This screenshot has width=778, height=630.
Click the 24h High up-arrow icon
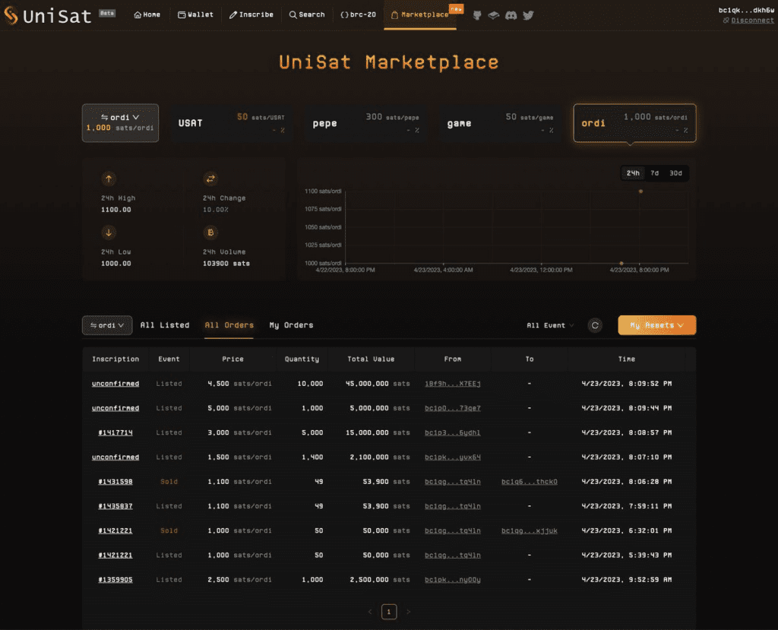click(109, 179)
